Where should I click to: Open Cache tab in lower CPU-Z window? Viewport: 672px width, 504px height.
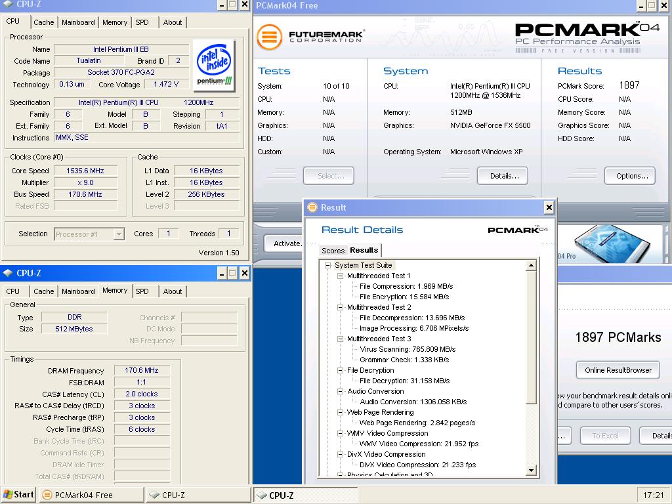44,291
